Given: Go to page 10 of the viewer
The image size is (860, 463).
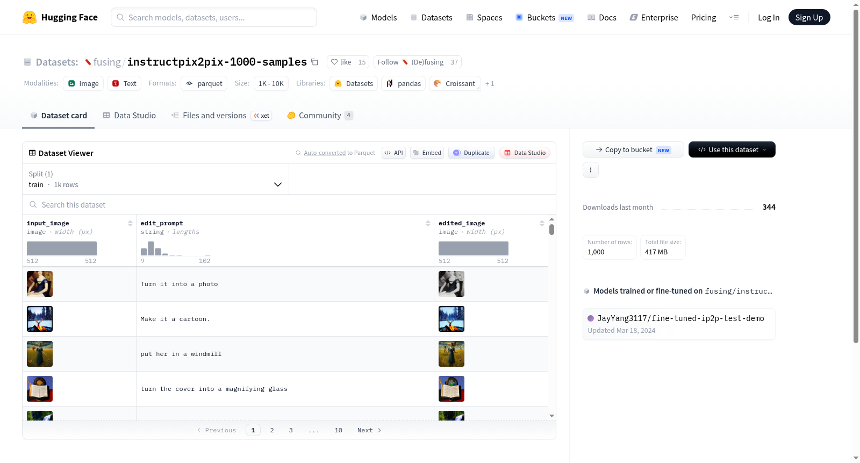Looking at the screenshot, I should [339, 430].
